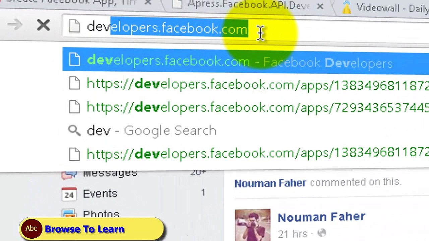Switch to the Create Facebook App tab

coord(70,3)
